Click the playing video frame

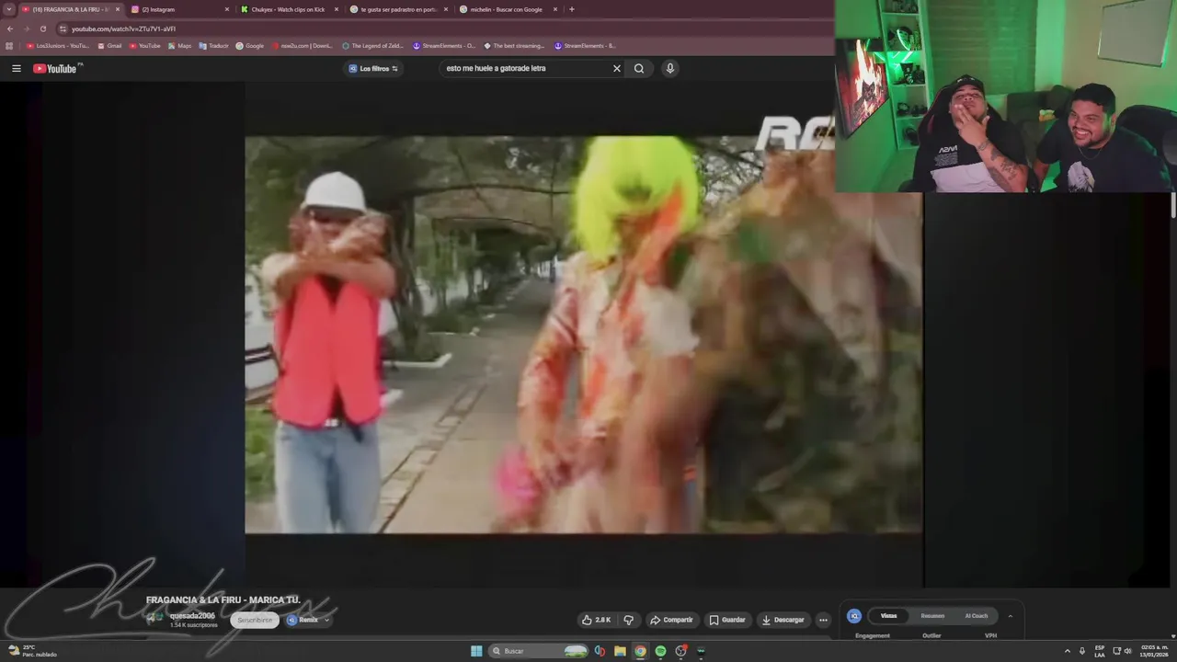583,335
